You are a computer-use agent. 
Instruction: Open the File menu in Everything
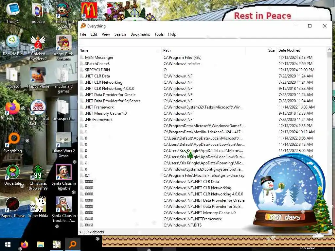pos(83,34)
